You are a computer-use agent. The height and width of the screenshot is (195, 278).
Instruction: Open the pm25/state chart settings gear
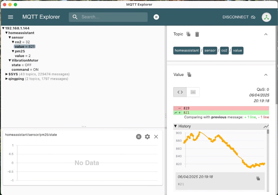(x=147, y=136)
